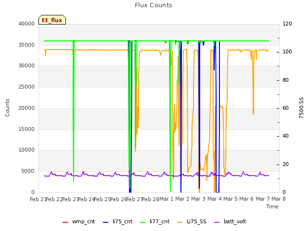Click the Mar 3 date tick
The width and height of the screenshot is (308, 231).
(198, 199)
